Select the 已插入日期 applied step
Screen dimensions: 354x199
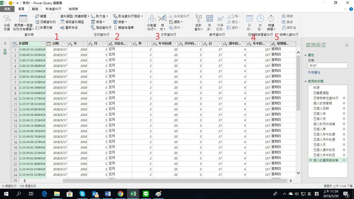click(x=321, y=108)
